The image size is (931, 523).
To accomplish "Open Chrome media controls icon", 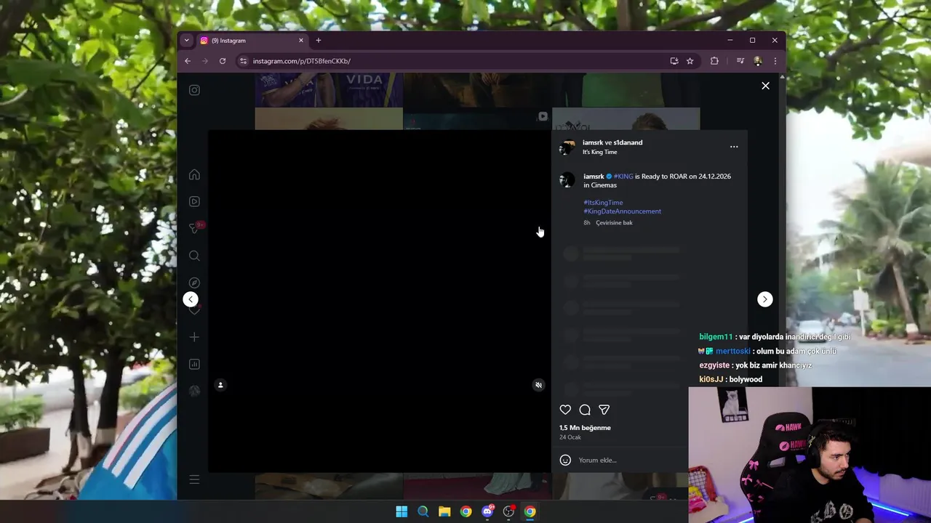I will tap(740, 61).
